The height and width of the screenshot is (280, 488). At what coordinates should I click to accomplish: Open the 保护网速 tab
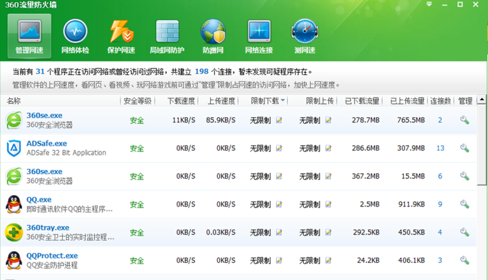tap(121, 36)
